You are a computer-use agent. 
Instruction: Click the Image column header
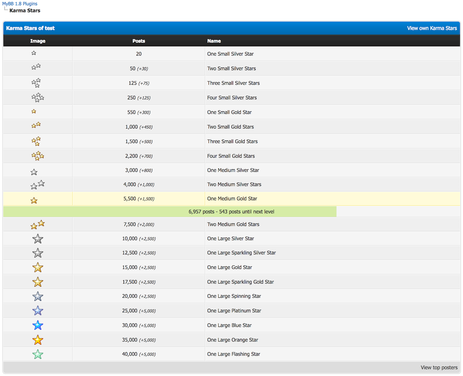(x=38, y=41)
